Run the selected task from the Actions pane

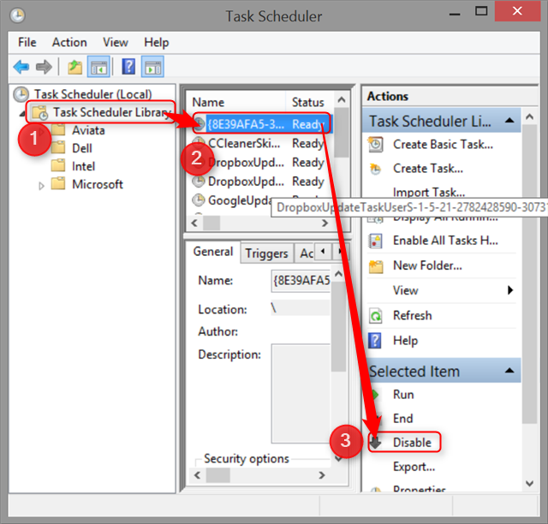(x=402, y=395)
